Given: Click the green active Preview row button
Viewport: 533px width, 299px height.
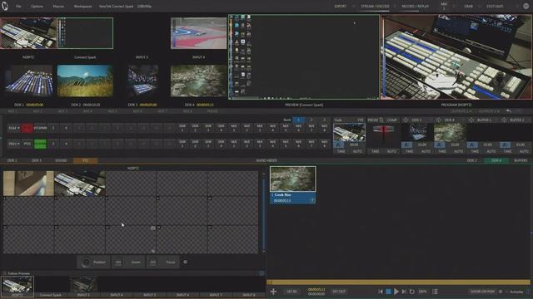Looking at the screenshot, I should coord(40,144).
